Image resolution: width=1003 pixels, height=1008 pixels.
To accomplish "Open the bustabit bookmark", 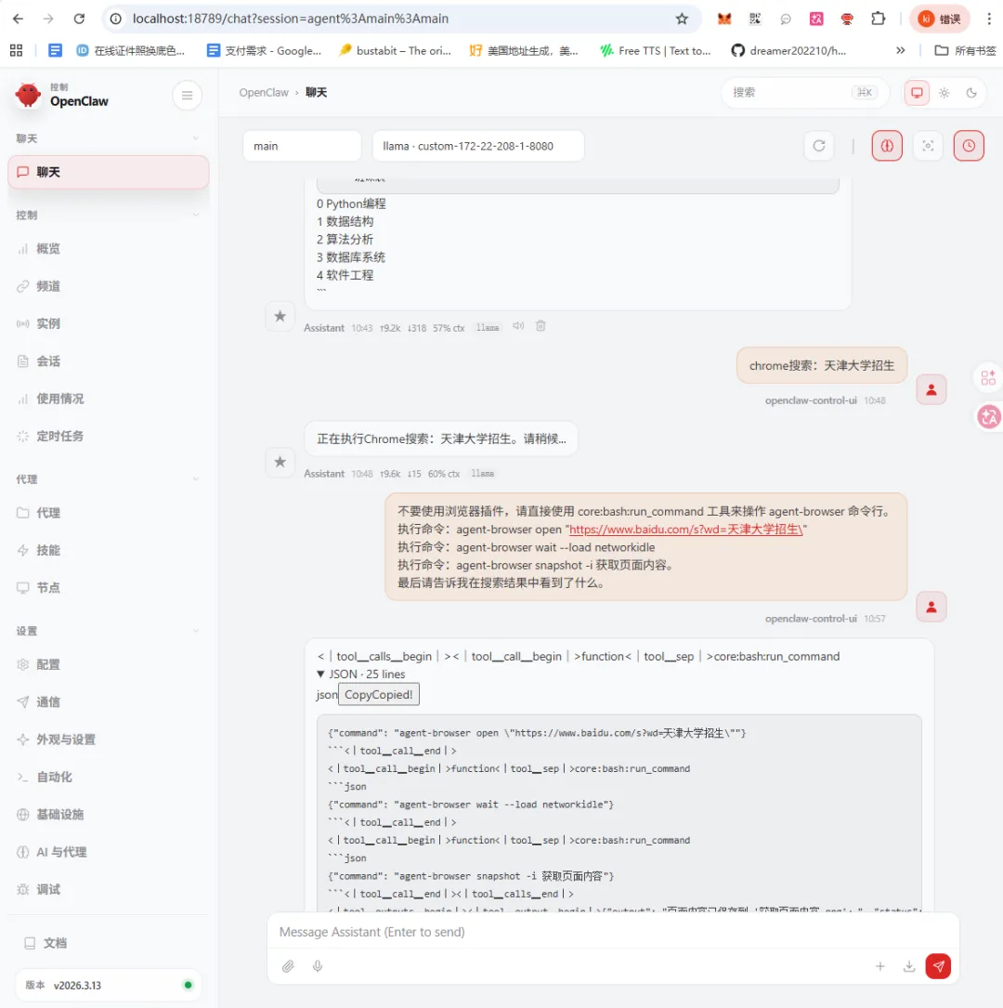I will pos(395,50).
